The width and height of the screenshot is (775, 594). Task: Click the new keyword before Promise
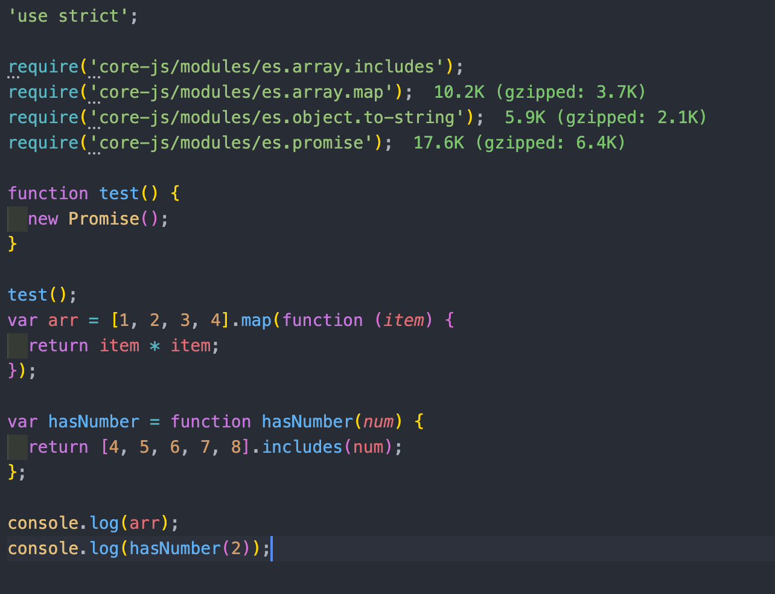click(43, 219)
